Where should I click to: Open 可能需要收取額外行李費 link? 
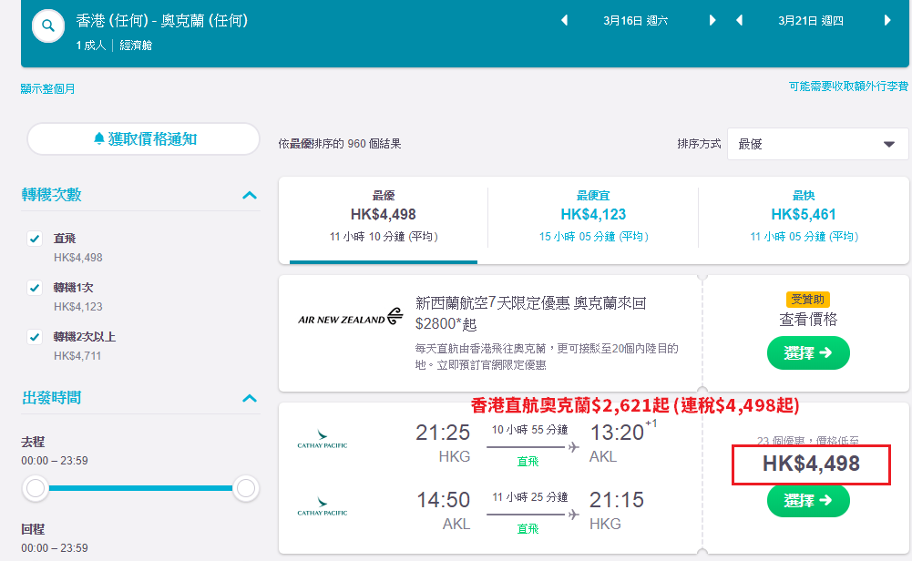tap(848, 86)
